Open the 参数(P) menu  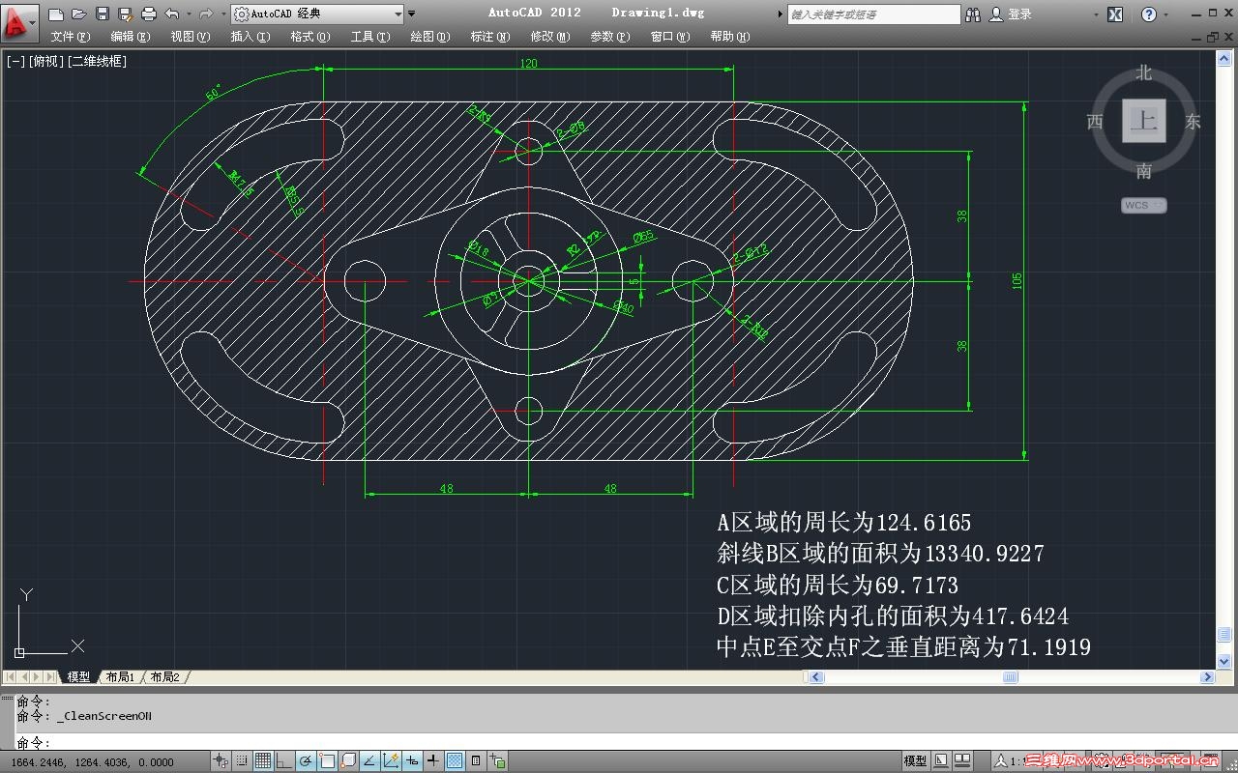click(x=610, y=37)
